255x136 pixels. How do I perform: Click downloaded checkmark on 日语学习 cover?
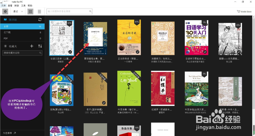point(205,52)
